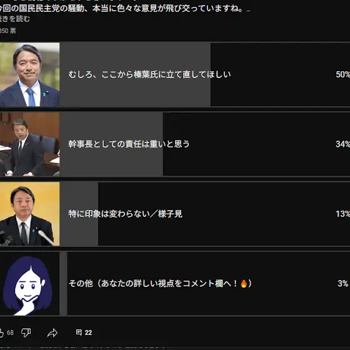
Task: Choose the その他 poll option text
Action: (160, 283)
